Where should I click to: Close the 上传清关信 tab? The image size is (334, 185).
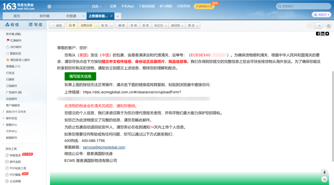click(x=112, y=16)
